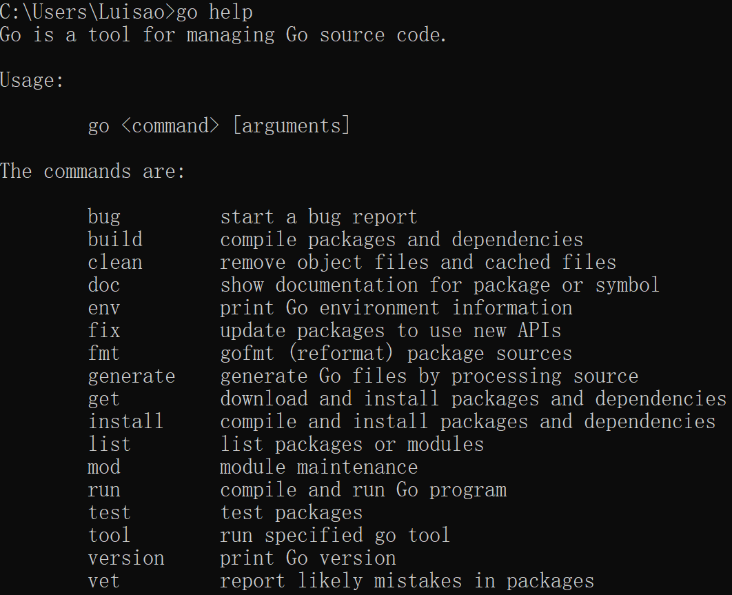Image resolution: width=732 pixels, height=595 pixels.
Task: Click the 'test' command name
Action: (x=109, y=513)
